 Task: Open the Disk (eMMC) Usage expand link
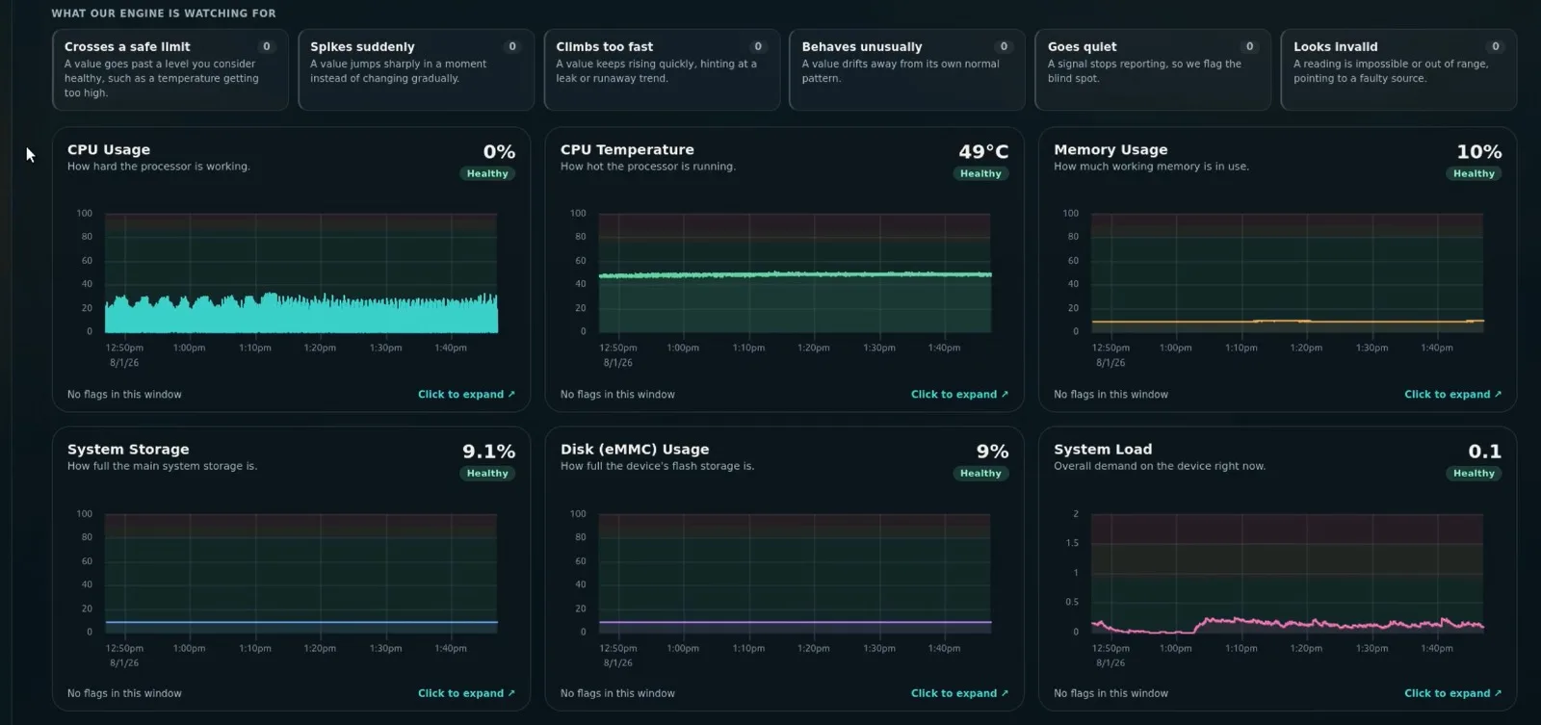(x=959, y=693)
